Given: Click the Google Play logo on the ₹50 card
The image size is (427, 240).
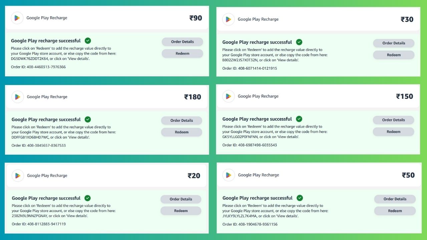Looking at the screenshot, I should coord(229,175).
